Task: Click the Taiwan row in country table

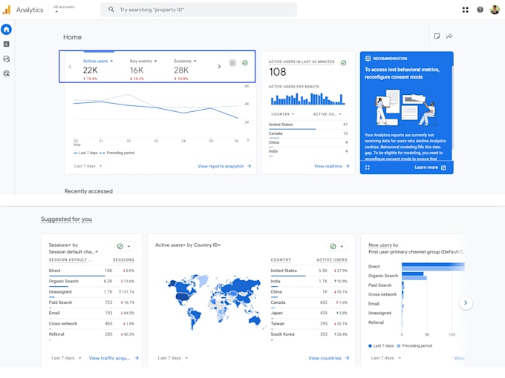Action: [309, 324]
